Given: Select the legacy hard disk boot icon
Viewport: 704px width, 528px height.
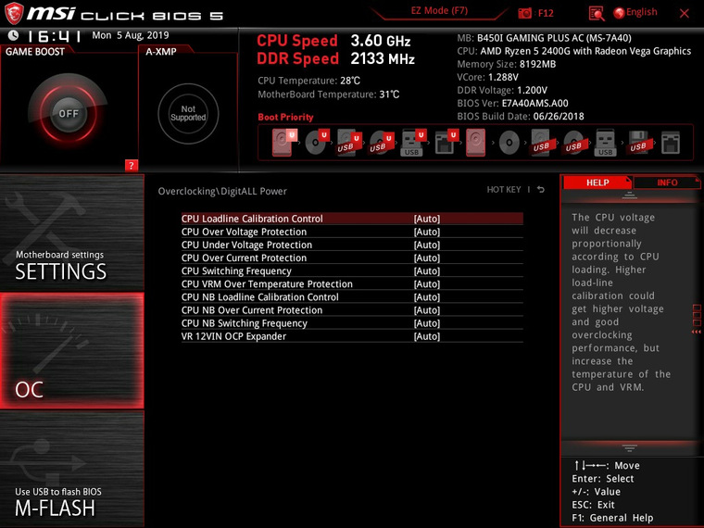Looking at the screenshot, I should 475,143.
